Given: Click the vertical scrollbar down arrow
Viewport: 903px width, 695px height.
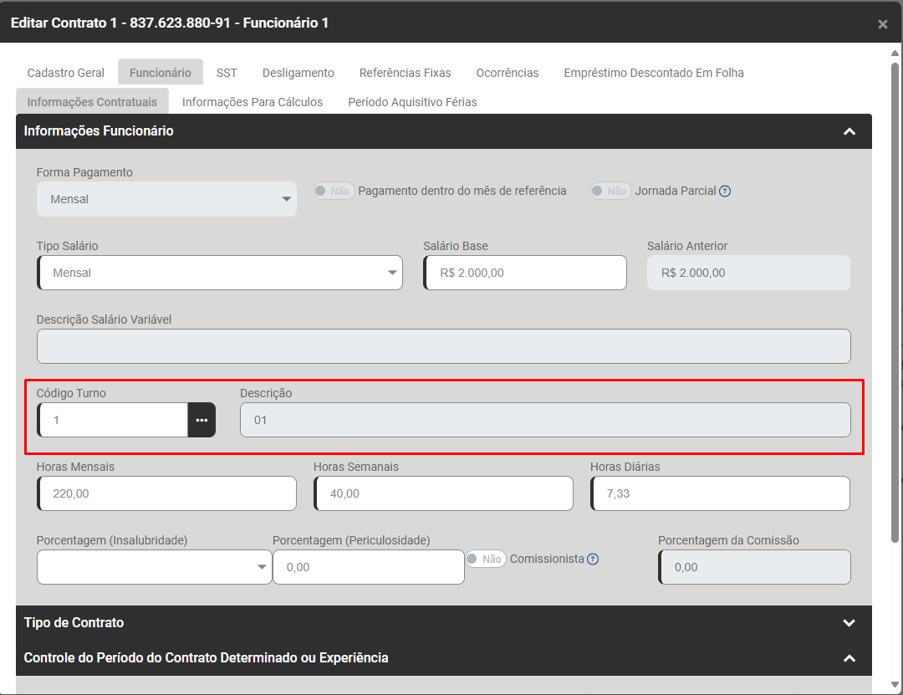Looking at the screenshot, I should [895, 685].
